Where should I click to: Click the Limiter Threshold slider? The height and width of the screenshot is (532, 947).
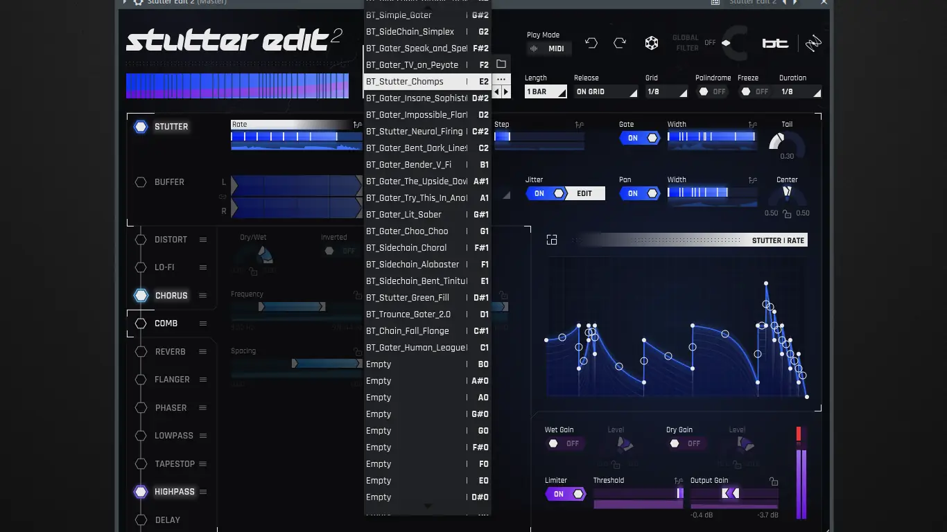638,493
